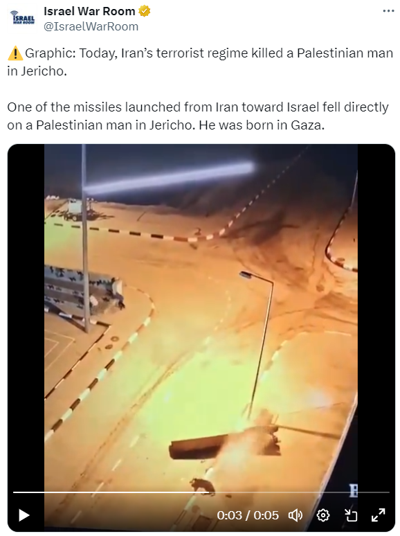Image resolution: width=400 pixels, height=536 pixels.
Task: Open video settings gear
Action: pyautogui.click(x=323, y=515)
